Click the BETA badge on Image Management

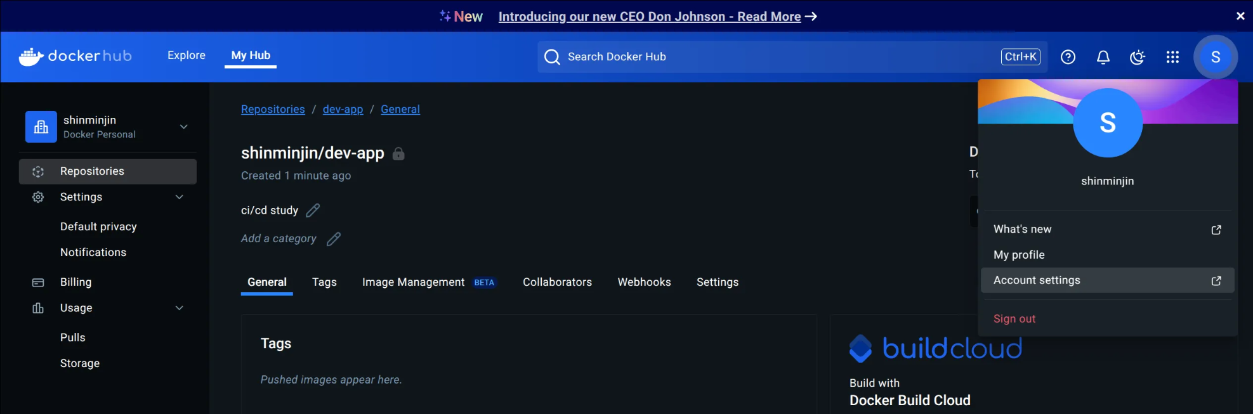tap(484, 283)
